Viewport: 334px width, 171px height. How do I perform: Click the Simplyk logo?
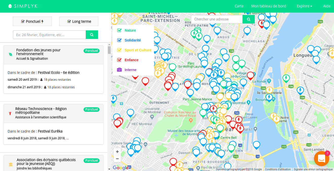[x=23, y=6]
